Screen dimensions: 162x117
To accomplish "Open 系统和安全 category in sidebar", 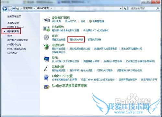I will pyautogui.click(x=13, y=23).
